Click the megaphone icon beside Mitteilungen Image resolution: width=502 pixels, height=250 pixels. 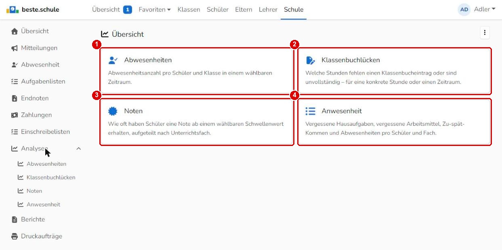pyautogui.click(x=15, y=48)
